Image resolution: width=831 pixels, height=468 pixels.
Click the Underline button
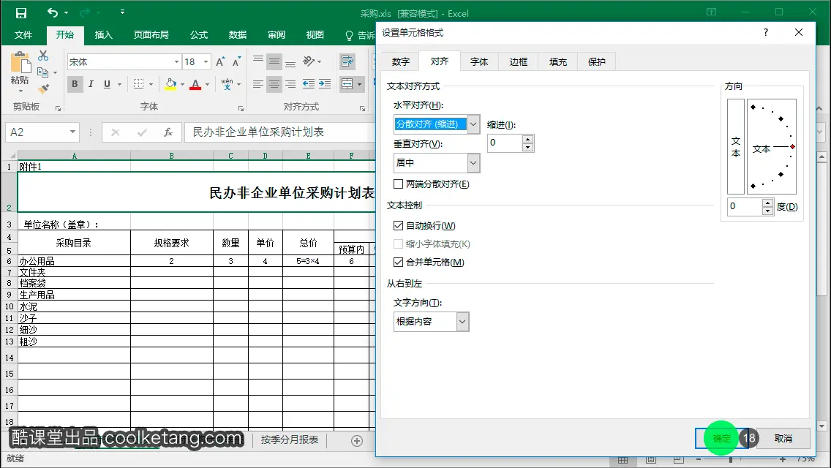[x=107, y=84]
